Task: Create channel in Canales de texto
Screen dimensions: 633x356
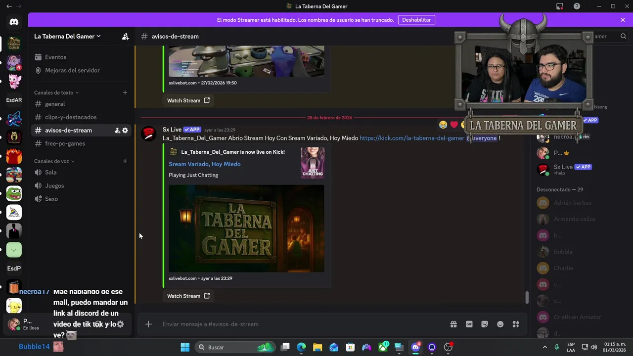Action: pyautogui.click(x=125, y=92)
